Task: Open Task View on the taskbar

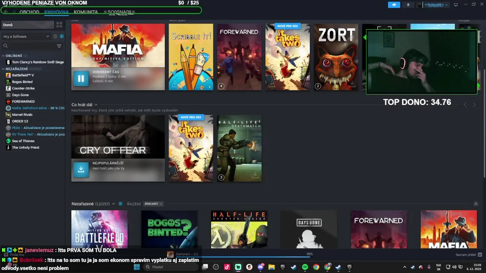Action: 205,267
